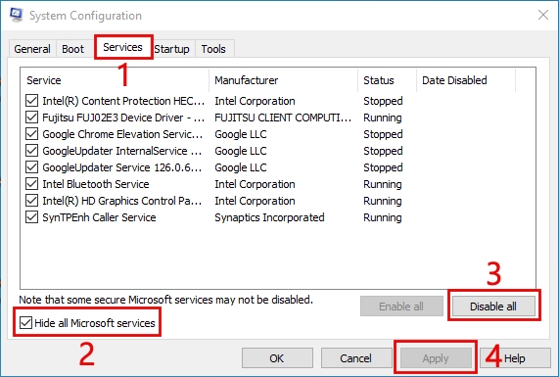This screenshot has width=559, height=377.
Task: Sort by the Manufacturer column header
Action: [284, 80]
